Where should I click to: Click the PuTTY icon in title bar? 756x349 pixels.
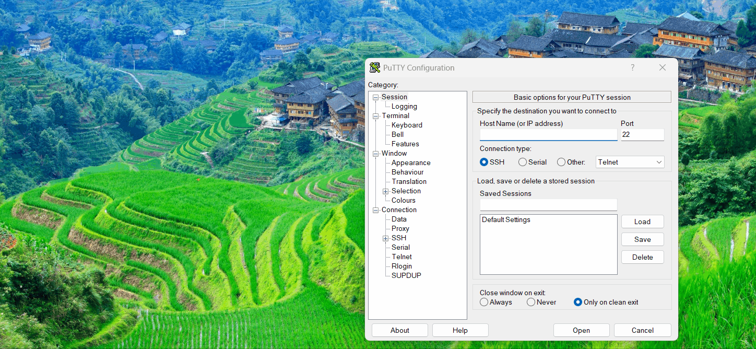(375, 67)
